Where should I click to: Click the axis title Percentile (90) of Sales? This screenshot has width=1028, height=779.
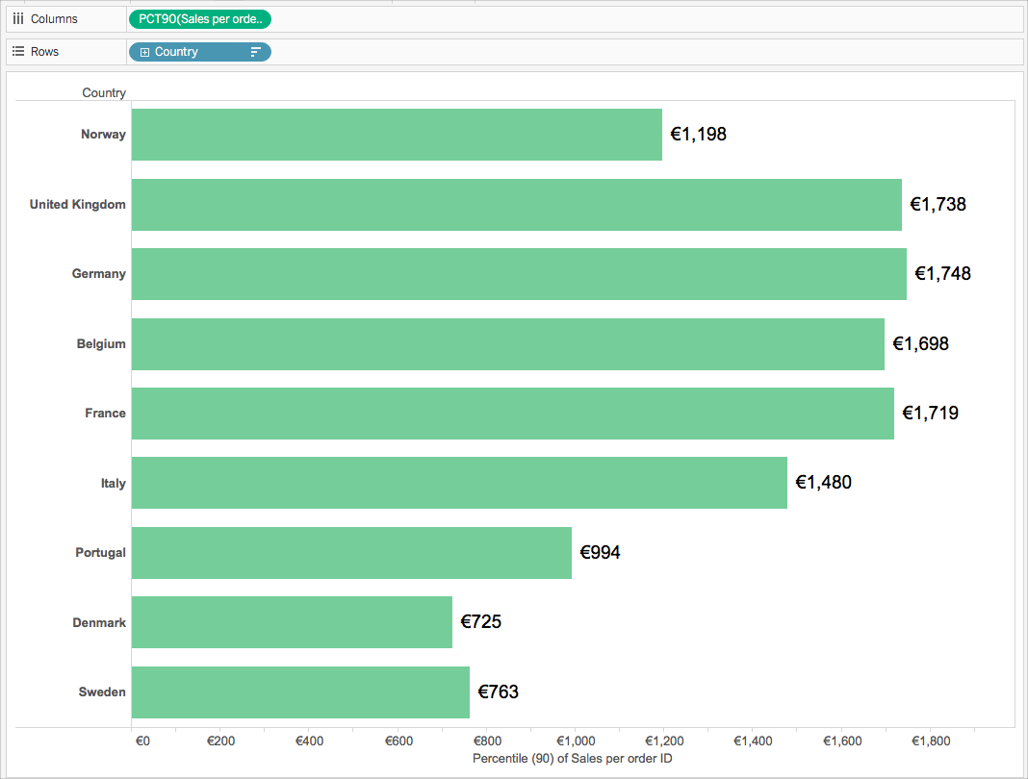click(x=573, y=759)
